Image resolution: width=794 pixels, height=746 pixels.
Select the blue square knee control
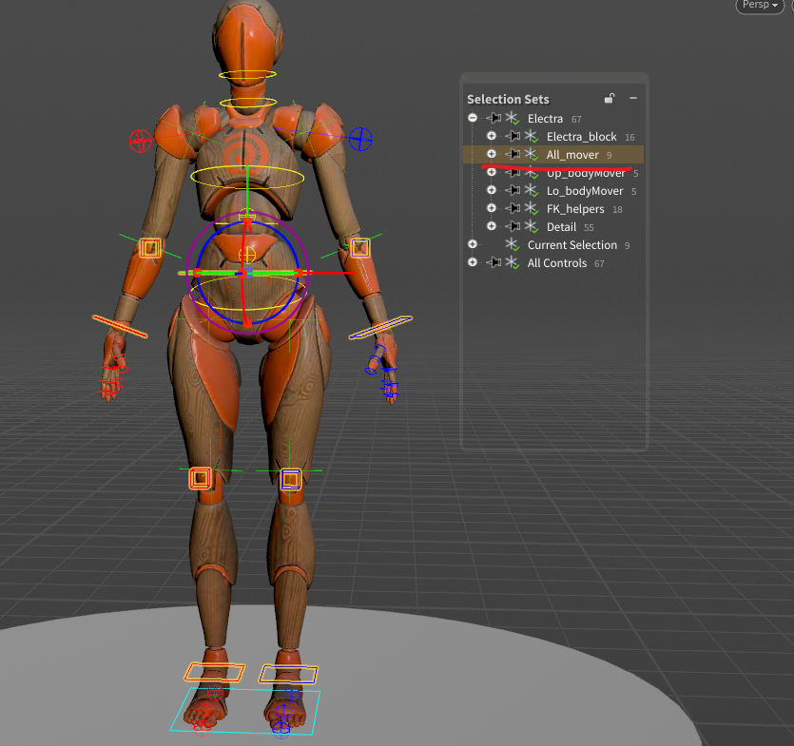pos(291,480)
